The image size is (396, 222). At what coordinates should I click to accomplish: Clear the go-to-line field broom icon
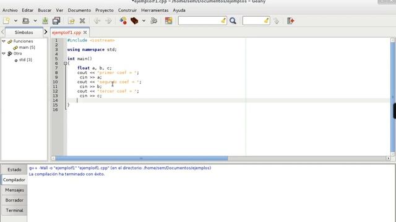point(267,20)
